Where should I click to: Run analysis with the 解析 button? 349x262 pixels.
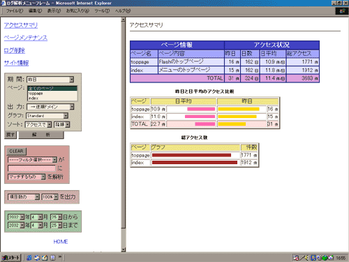click(41, 135)
